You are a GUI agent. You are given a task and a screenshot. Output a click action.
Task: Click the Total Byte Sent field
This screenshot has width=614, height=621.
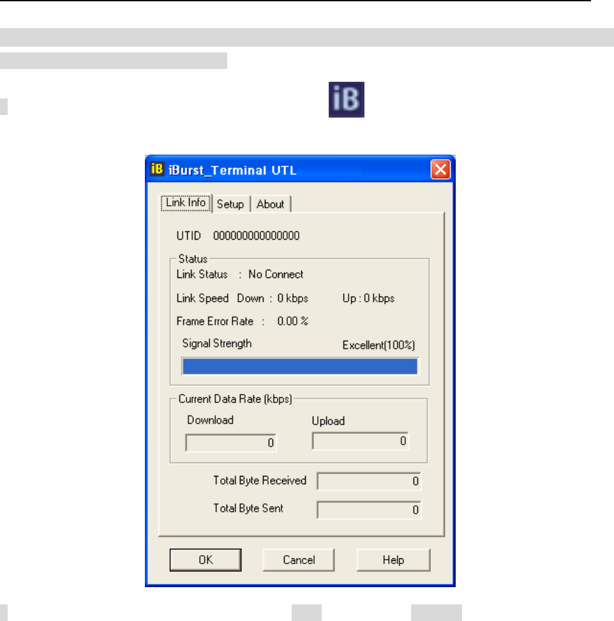point(369,510)
